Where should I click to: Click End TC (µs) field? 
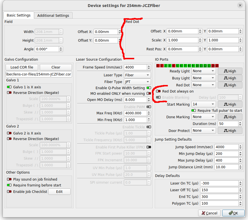click(x=219, y=197)
